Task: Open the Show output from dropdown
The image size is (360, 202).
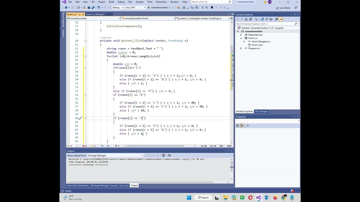Action: click(116, 155)
